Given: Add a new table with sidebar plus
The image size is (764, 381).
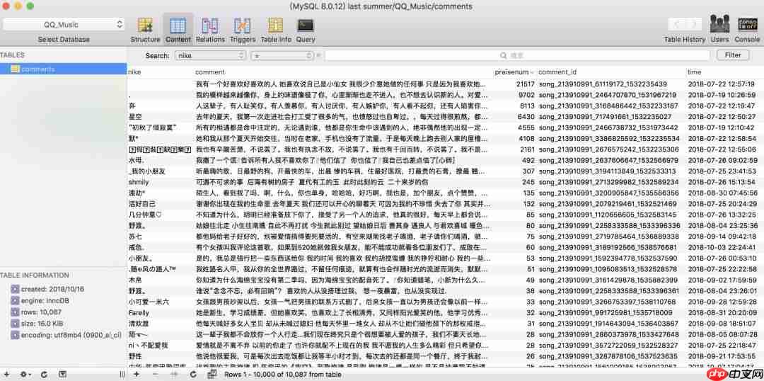Looking at the screenshot, I should 6,374.
